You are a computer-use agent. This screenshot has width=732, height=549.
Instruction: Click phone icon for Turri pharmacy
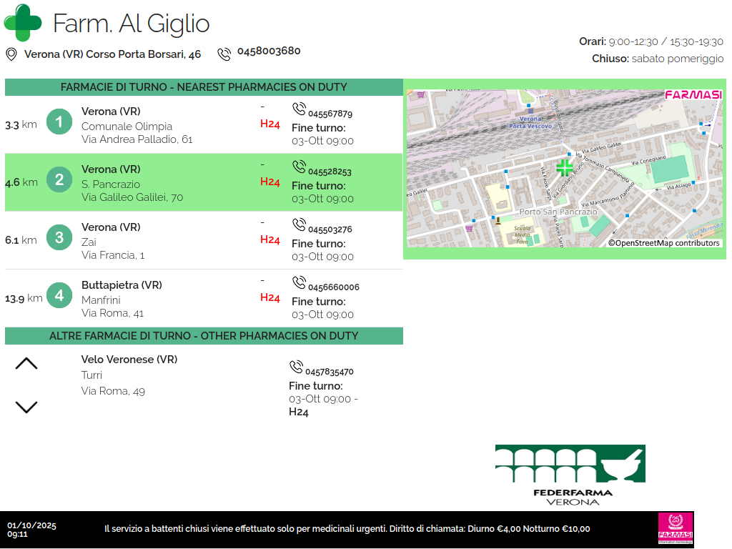pyautogui.click(x=296, y=367)
